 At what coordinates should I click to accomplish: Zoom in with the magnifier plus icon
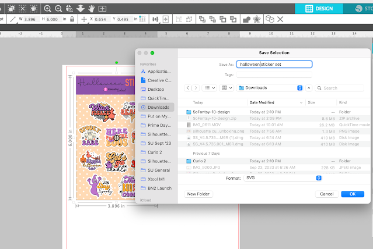(x=48, y=9)
